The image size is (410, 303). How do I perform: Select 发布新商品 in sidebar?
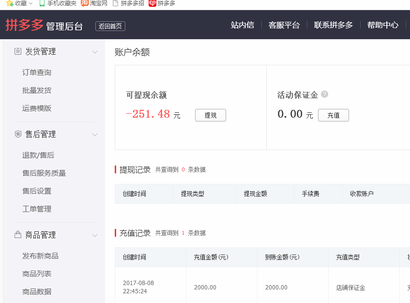(40, 256)
